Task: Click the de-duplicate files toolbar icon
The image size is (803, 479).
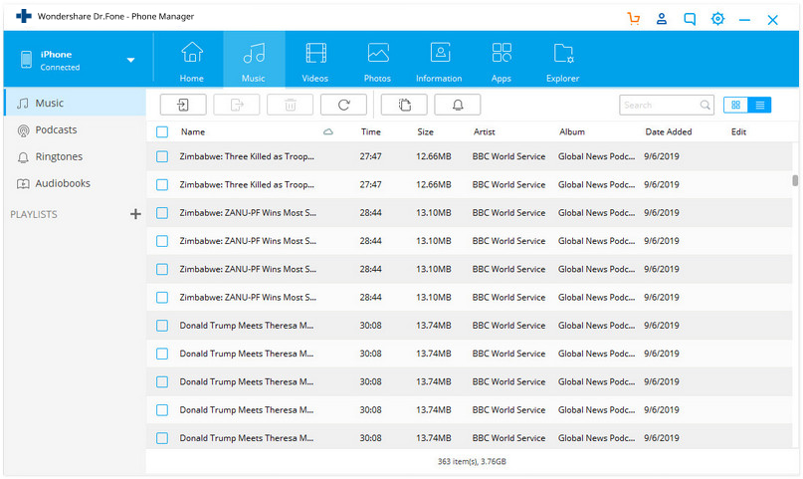Action: coord(403,105)
